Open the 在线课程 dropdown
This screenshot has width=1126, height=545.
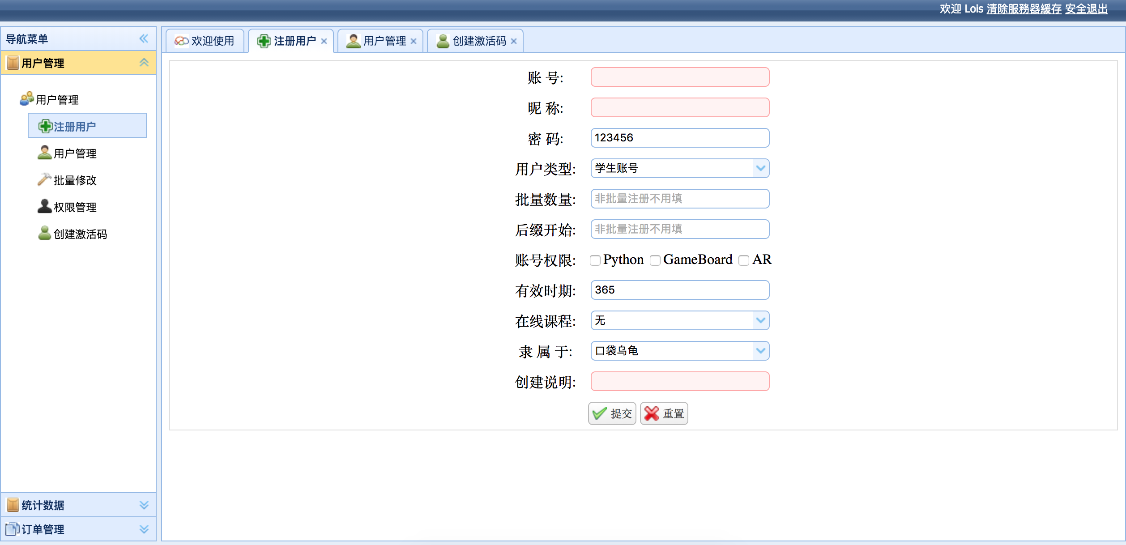tap(760, 320)
